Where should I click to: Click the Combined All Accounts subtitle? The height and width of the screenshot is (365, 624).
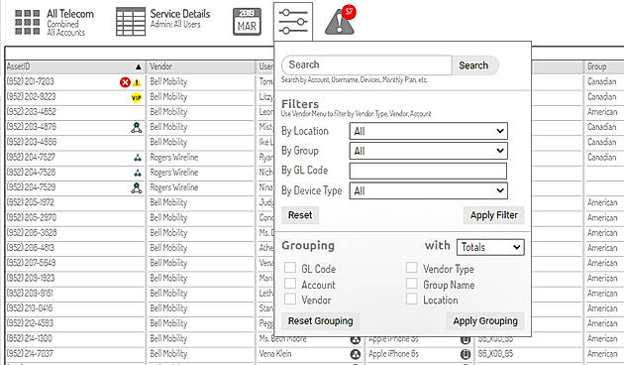pos(66,29)
